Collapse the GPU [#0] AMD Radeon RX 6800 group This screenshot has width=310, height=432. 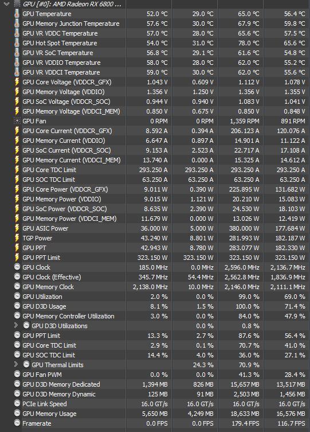point(7,4)
